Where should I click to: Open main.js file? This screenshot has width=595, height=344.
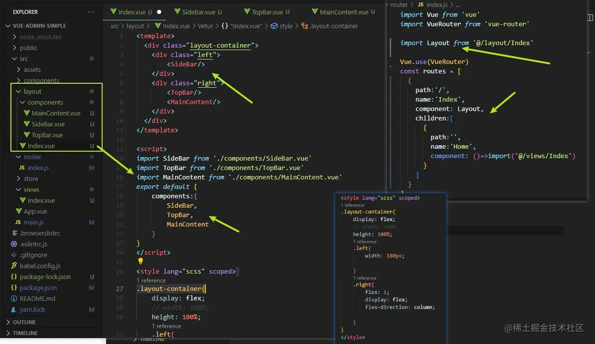34,222
